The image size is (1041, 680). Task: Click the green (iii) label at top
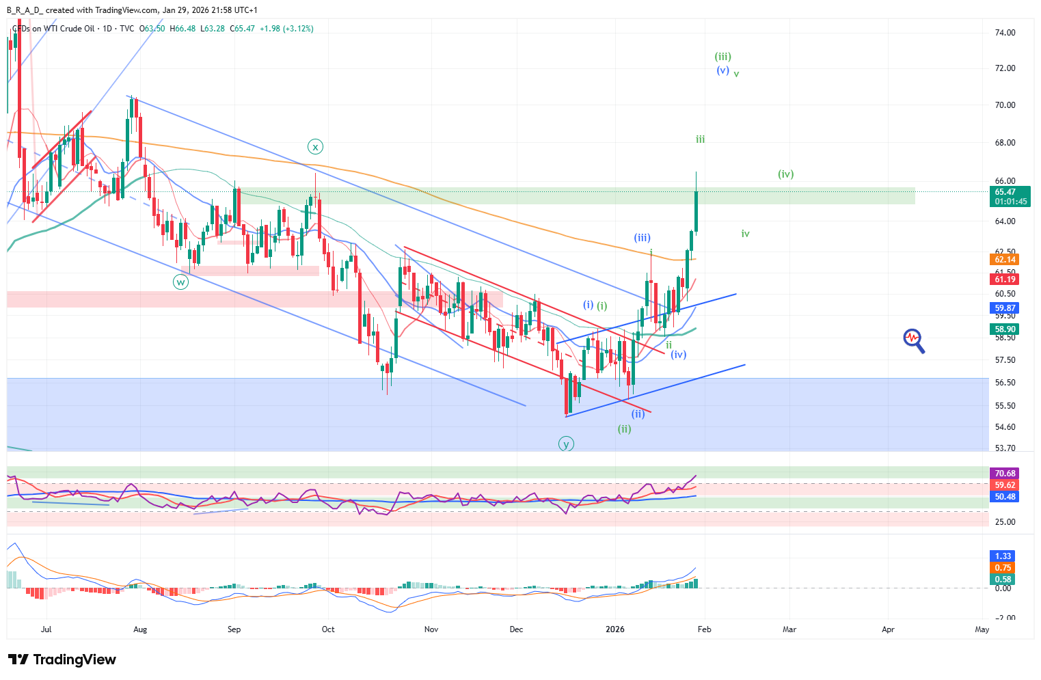point(722,57)
